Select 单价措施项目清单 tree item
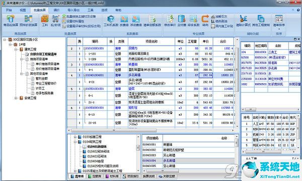 click(x=47, y=64)
